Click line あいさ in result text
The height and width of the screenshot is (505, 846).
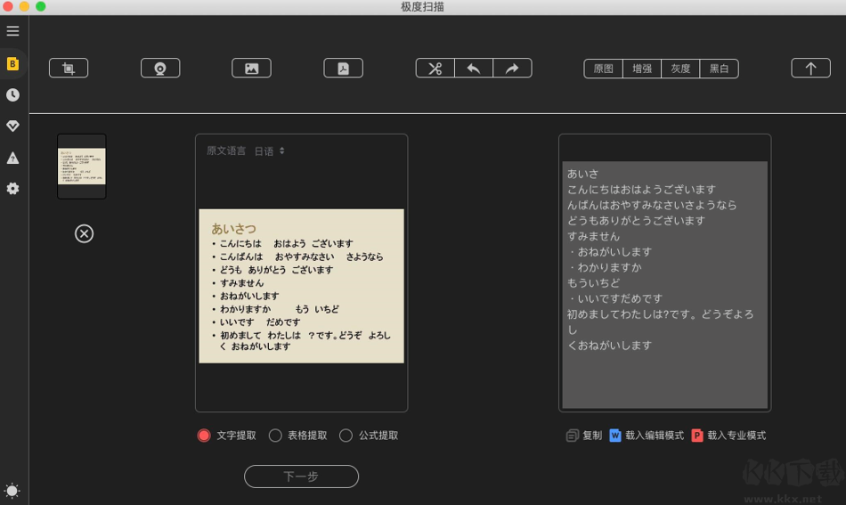point(582,174)
